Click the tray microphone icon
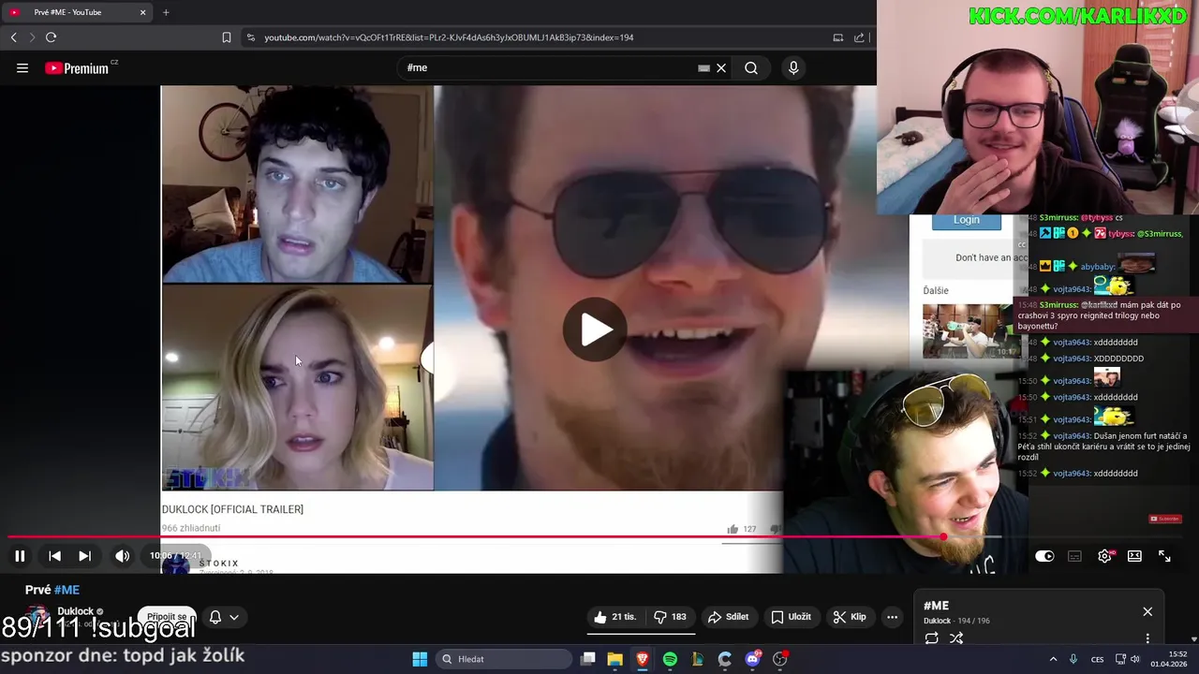This screenshot has height=674, width=1199. pos(1073,659)
